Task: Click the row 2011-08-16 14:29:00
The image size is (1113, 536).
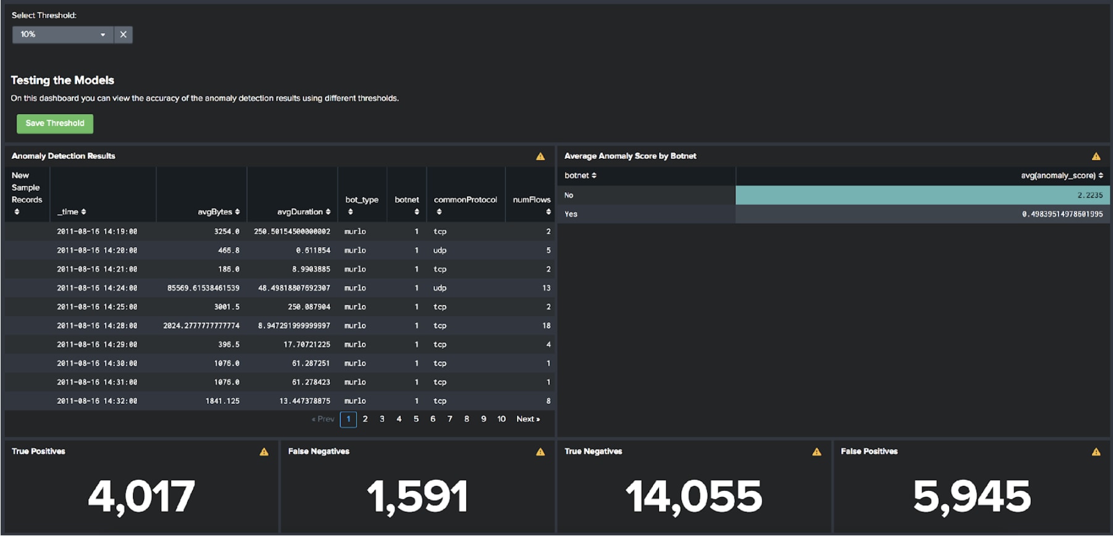Action: (x=280, y=345)
